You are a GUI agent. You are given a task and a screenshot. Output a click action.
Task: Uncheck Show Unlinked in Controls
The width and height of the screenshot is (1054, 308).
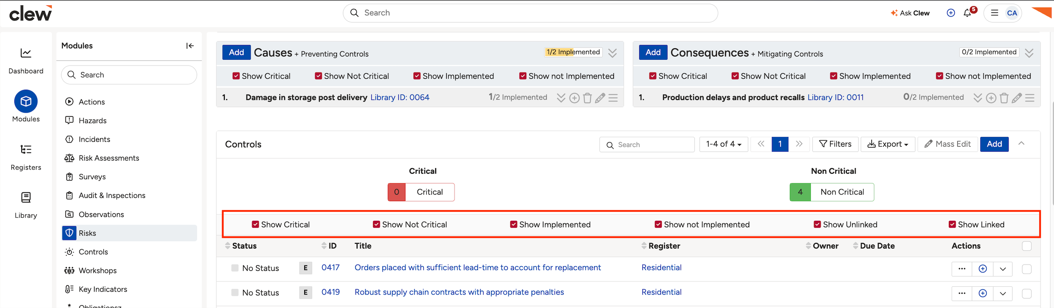click(x=817, y=224)
